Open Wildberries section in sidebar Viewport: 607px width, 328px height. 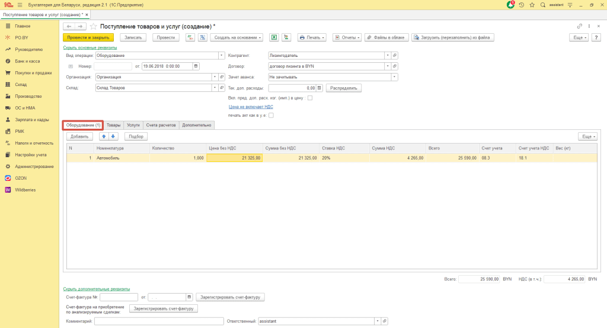point(25,190)
